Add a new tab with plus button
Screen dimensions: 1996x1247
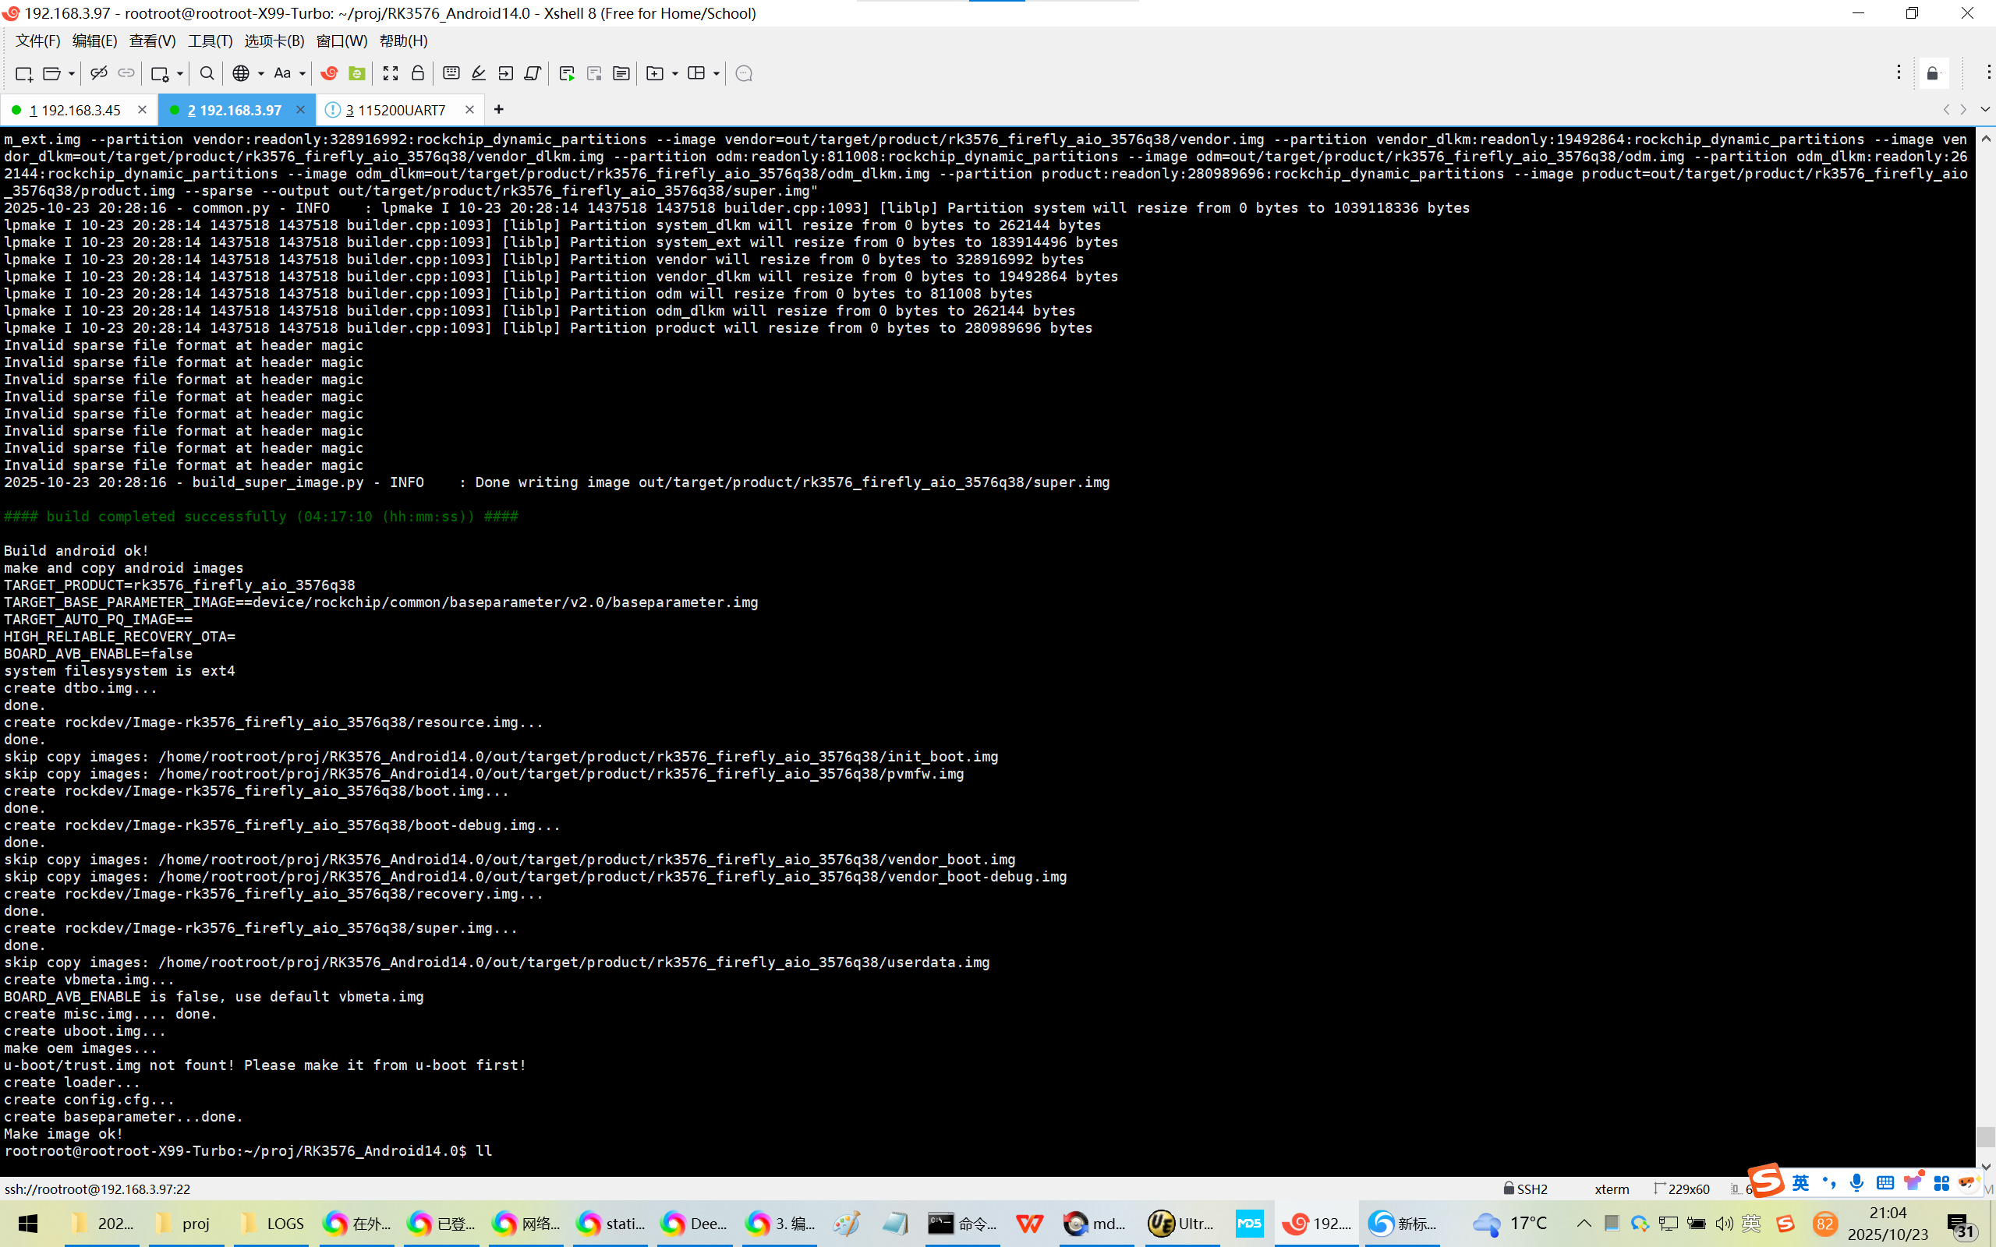coord(498,109)
